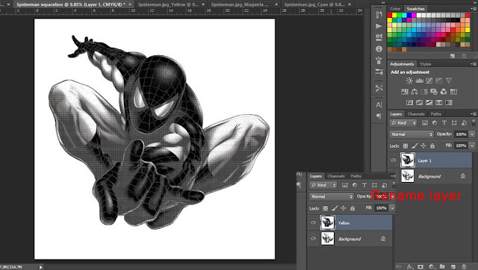Add a Channel Mixer adjustment

[x=444, y=92]
